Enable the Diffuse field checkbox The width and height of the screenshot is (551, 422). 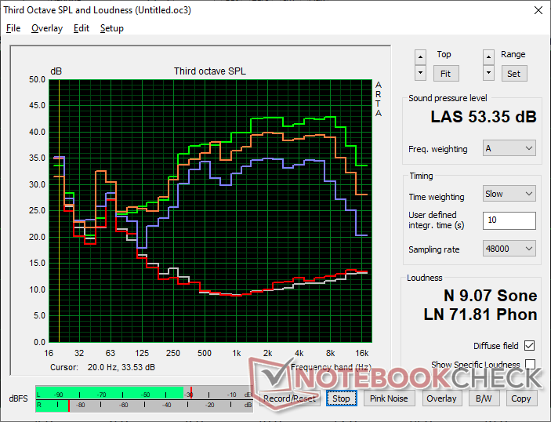pyautogui.click(x=530, y=346)
